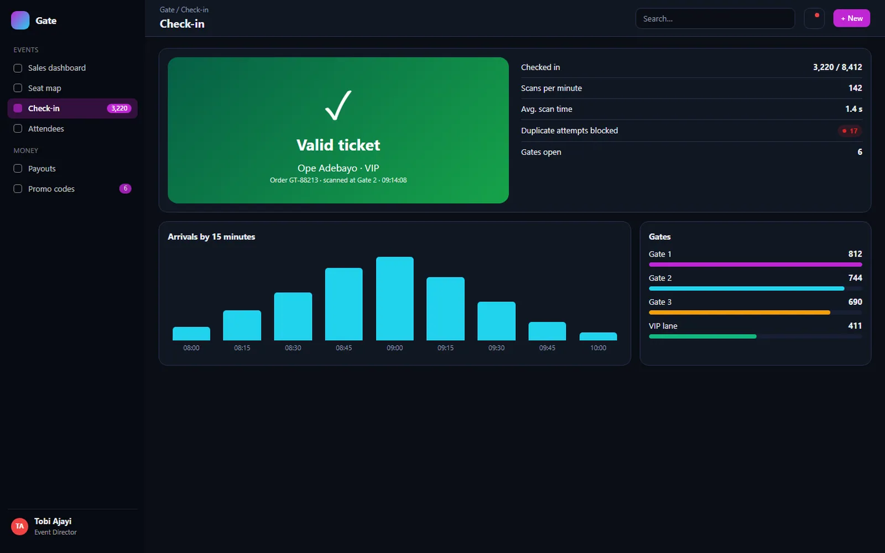The image size is (885, 553).
Task: Navigate to Payouts
Action: 72,169
